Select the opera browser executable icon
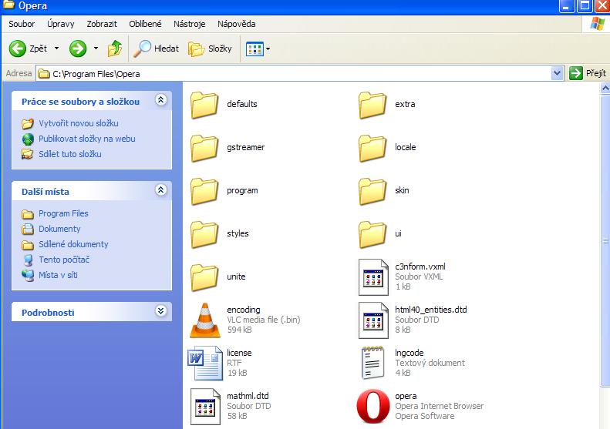Image resolution: width=610 pixels, height=429 pixels. coord(374,406)
